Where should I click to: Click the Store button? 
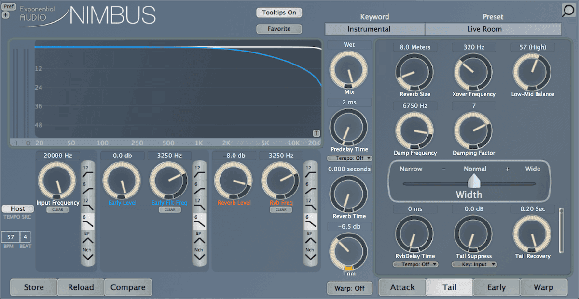pyautogui.click(x=34, y=287)
